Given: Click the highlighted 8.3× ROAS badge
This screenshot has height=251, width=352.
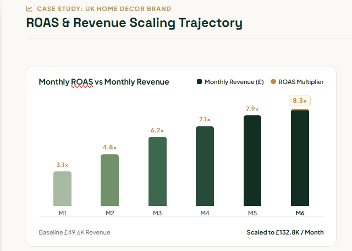Looking at the screenshot, I should pos(300,101).
